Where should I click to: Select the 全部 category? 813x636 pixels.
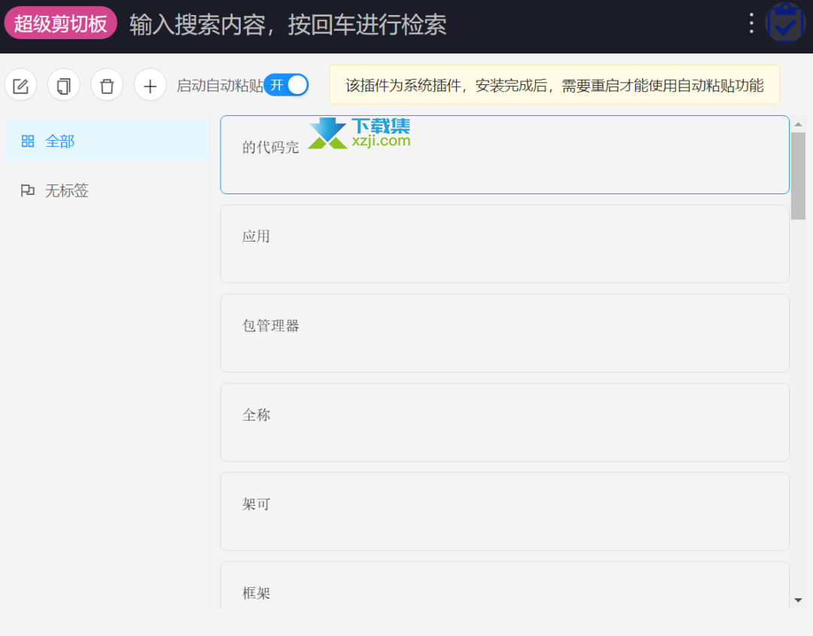click(106, 141)
